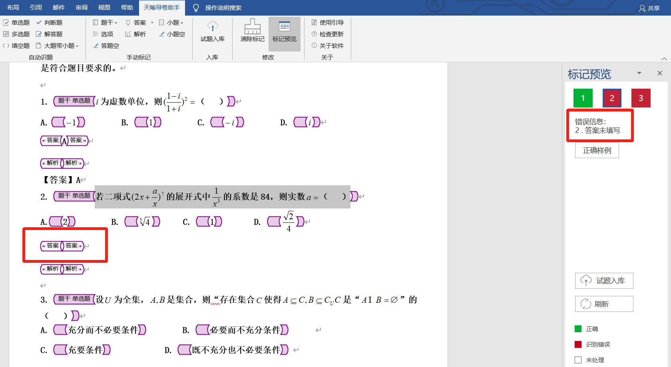671x367 pixels.
Task: Open the 标记预览 panel options arrow
Action: coord(639,73)
